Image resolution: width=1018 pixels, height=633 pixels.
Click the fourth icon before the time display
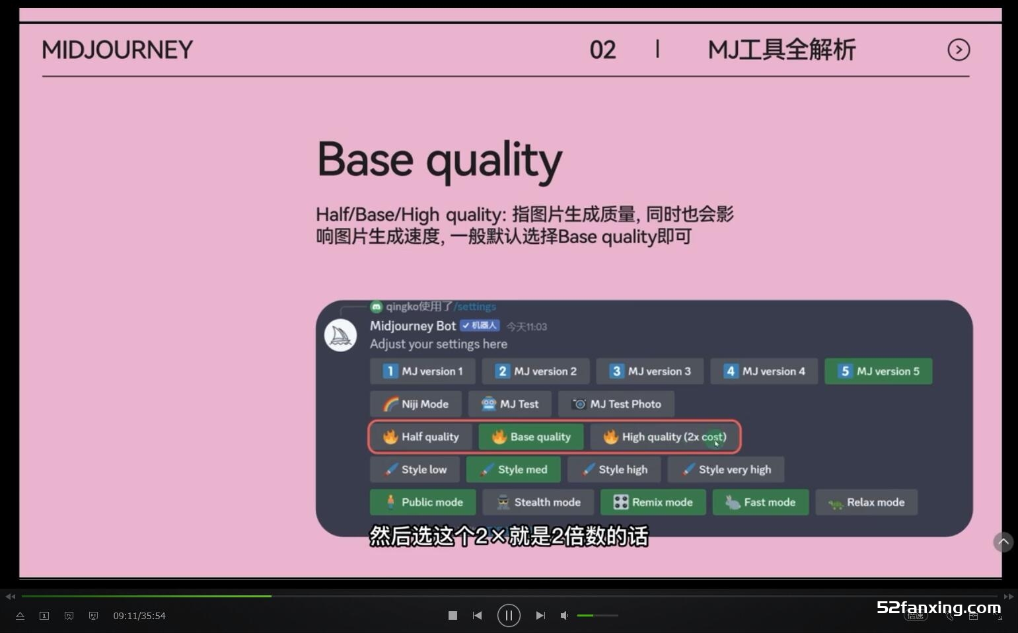(x=93, y=615)
